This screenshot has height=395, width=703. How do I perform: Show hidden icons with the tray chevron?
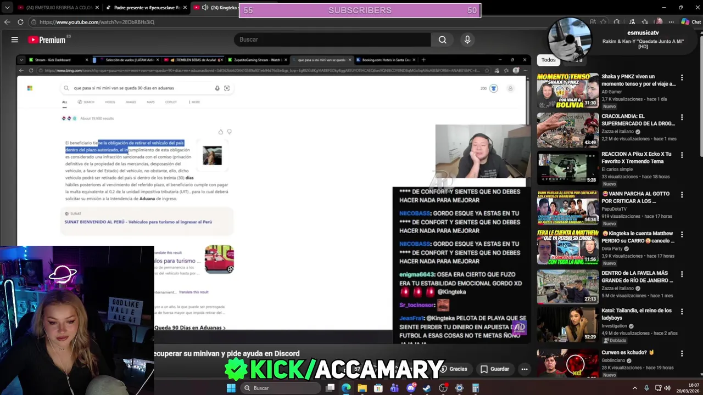click(x=635, y=388)
